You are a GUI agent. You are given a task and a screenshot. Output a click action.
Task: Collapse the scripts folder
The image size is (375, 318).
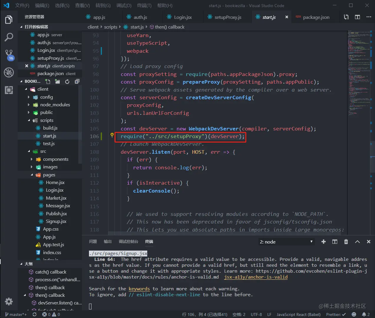click(29, 120)
